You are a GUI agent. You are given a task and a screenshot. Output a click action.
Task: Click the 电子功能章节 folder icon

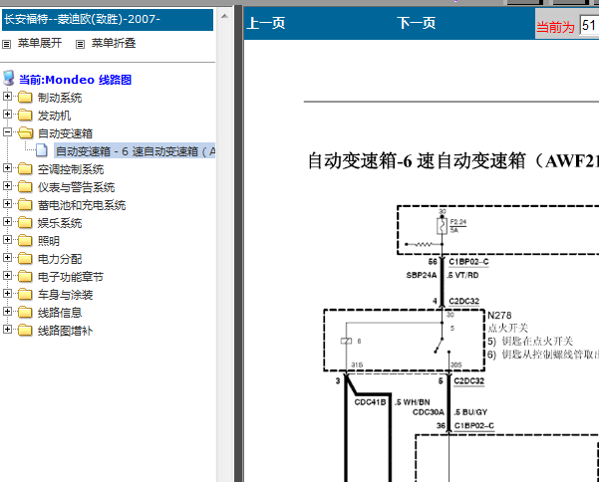tap(25, 277)
